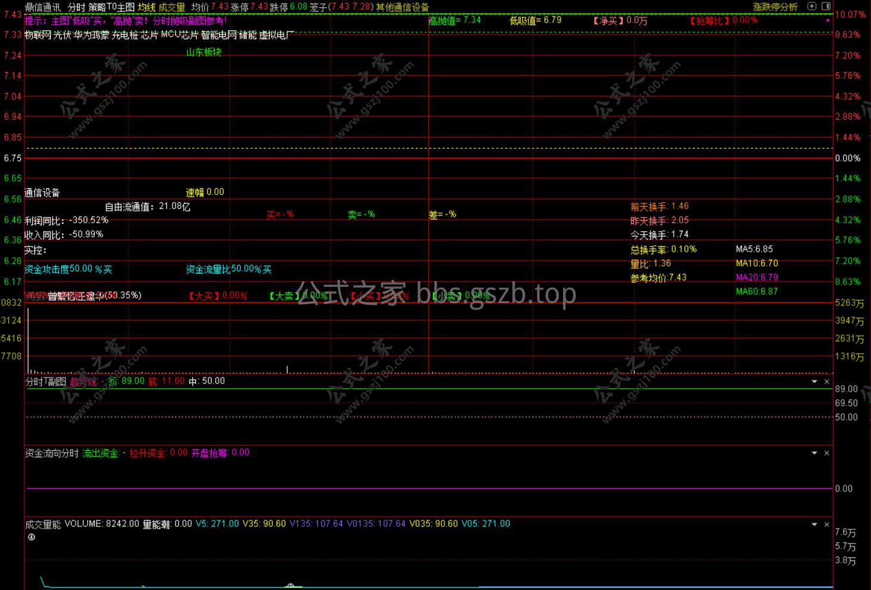Close the 资金流向分时 sub-panel
The width and height of the screenshot is (871, 590).
pyautogui.click(x=826, y=453)
